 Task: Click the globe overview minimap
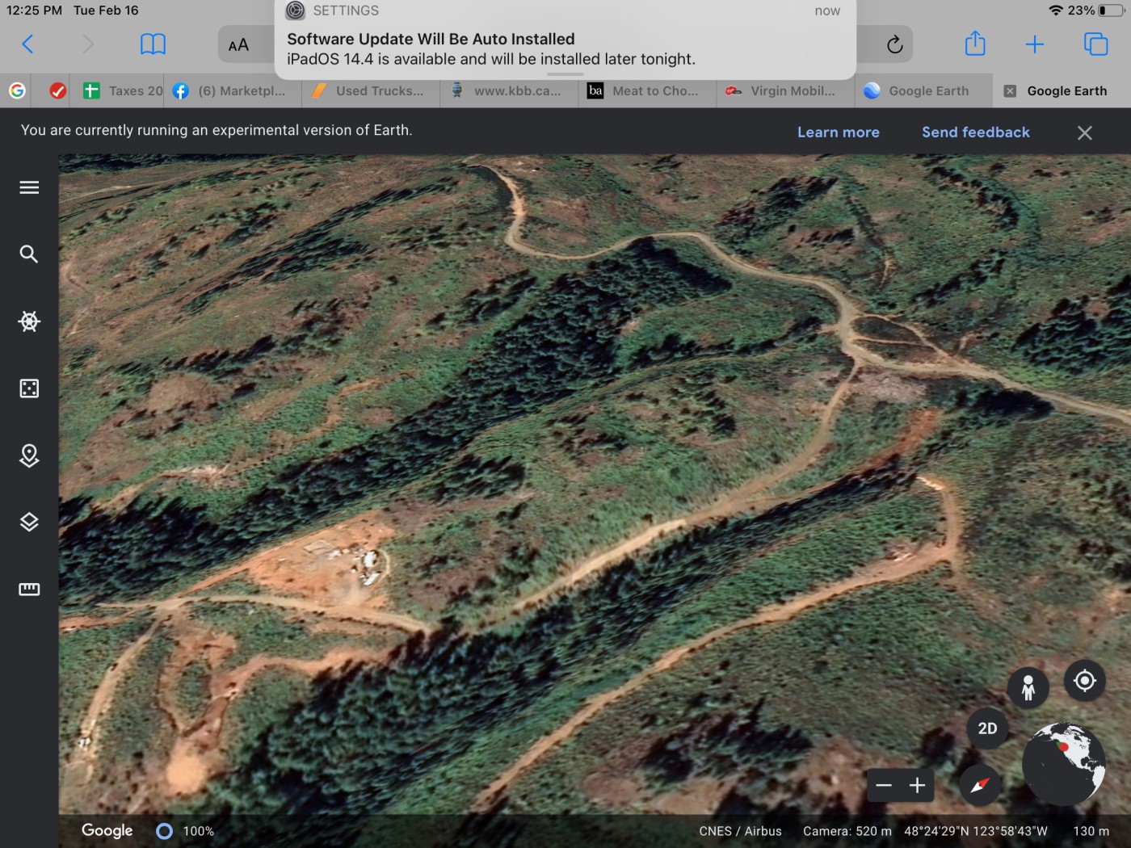tap(1064, 763)
